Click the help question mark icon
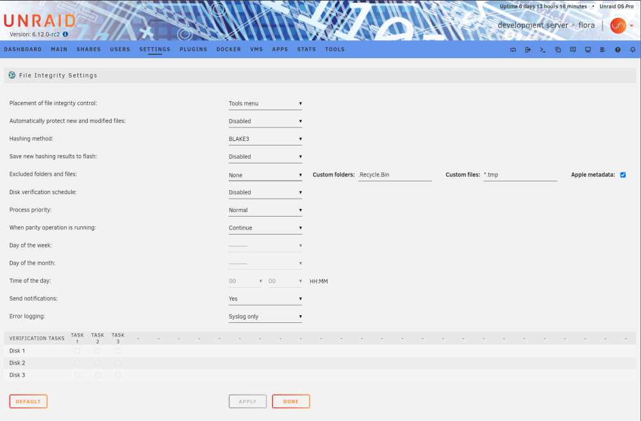The height and width of the screenshot is (421, 641). coord(618,49)
